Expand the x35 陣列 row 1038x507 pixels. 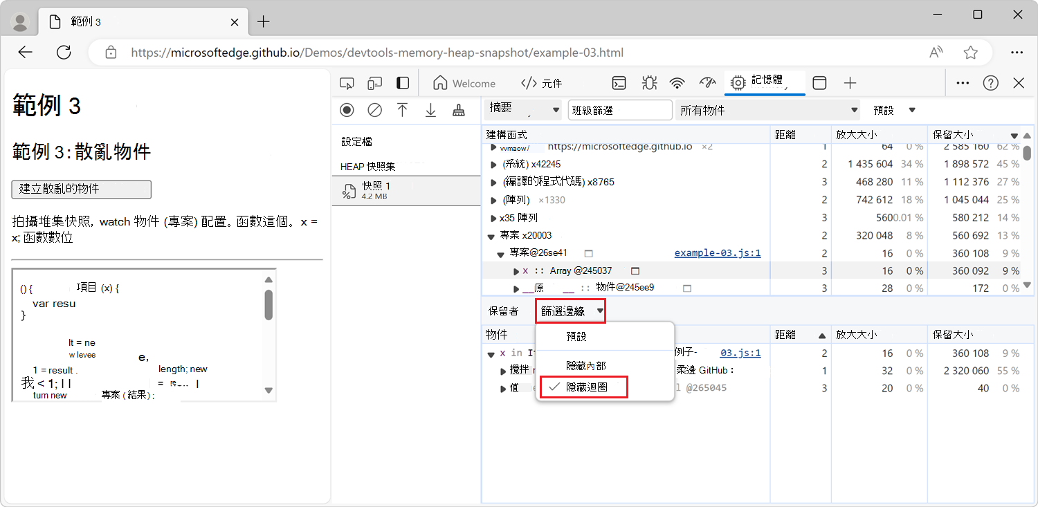(x=493, y=218)
